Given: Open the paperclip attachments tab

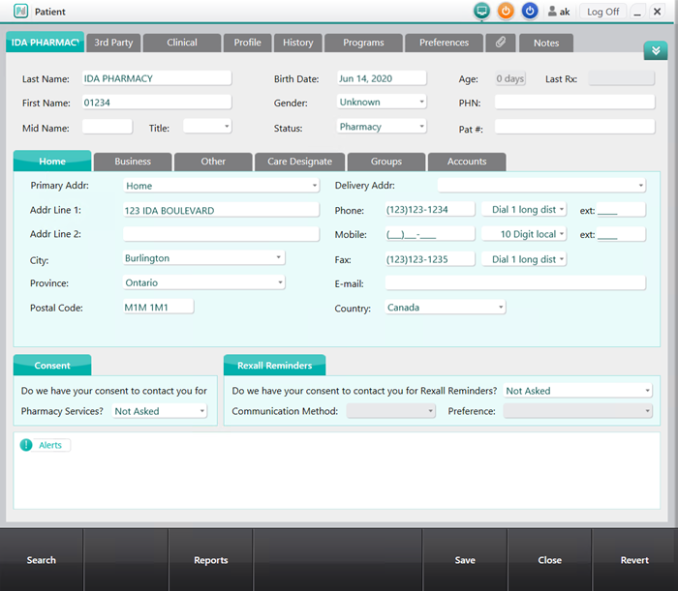Looking at the screenshot, I should click(501, 43).
